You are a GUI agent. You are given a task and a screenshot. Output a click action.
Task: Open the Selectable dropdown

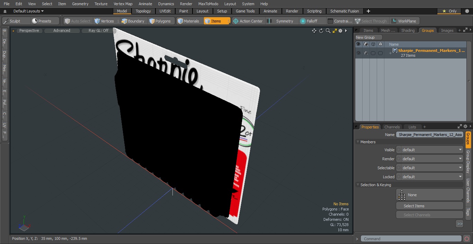429,168
